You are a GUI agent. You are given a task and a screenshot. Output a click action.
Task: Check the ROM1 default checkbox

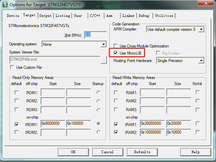coord(17,93)
